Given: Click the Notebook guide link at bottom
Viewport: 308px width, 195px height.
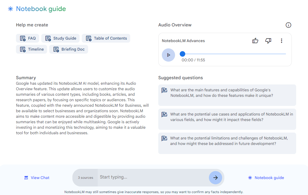Looking at the screenshot, I should pyautogui.click(x=266, y=178).
